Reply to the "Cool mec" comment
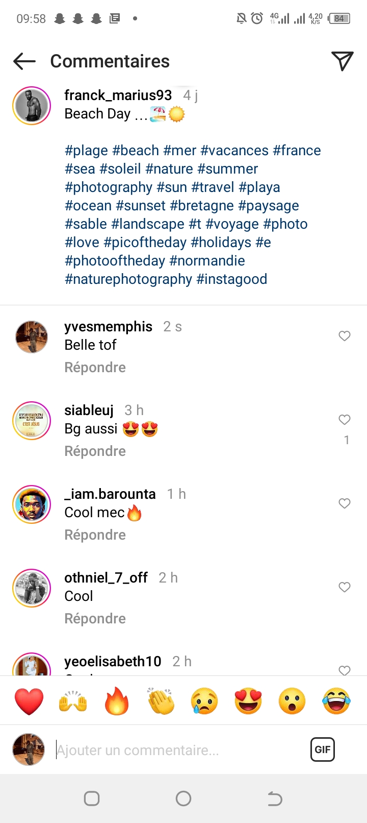The image size is (367, 823). coord(95,535)
